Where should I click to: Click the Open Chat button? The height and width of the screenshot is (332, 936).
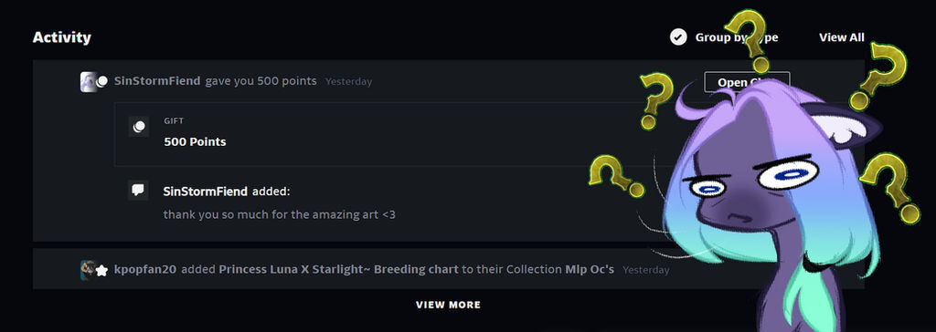747,82
